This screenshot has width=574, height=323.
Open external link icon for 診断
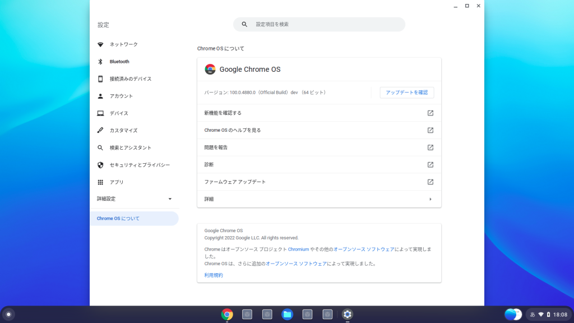[x=430, y=165]
